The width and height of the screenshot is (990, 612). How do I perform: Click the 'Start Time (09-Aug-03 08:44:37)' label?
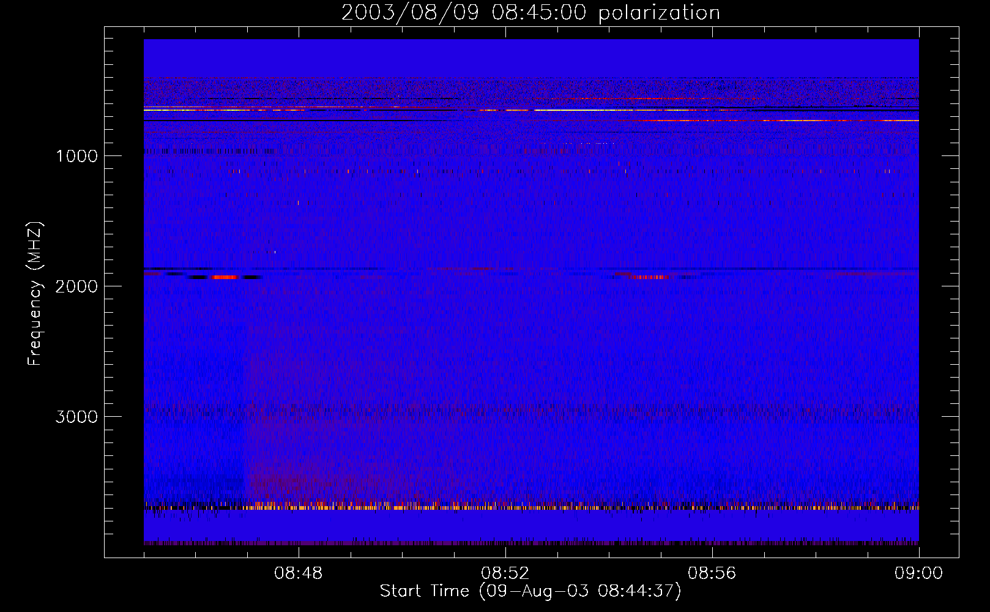530,591
